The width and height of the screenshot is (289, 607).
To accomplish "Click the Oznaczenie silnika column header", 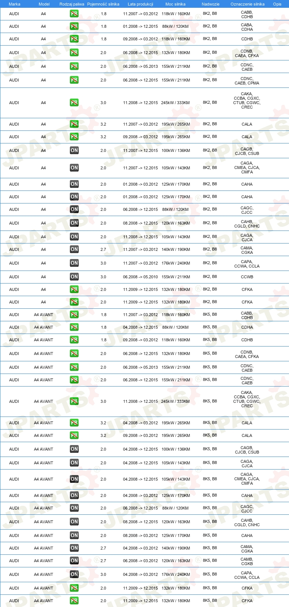I will 248,4.
